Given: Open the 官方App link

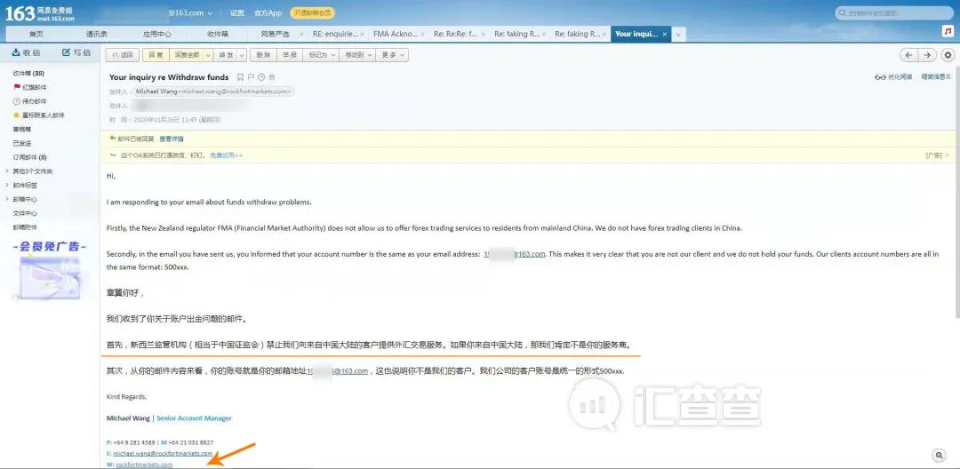Looking at the screenshot, I should [x=268, y=12].
